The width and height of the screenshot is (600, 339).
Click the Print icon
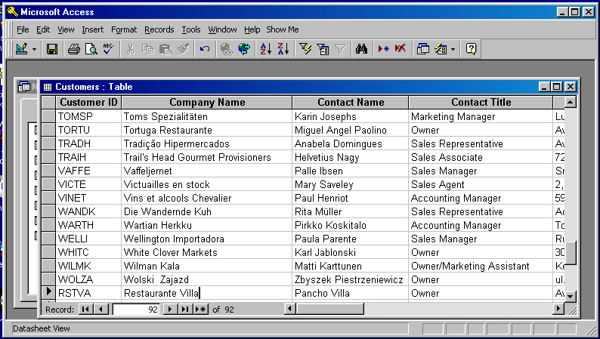[x=74, y=49]
